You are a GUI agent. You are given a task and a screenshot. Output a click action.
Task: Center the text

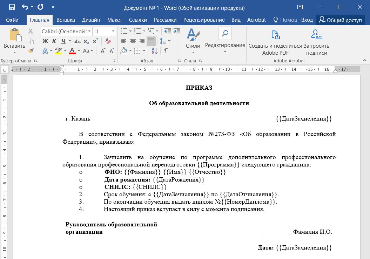pyautogui.click(x=133, y=41)
